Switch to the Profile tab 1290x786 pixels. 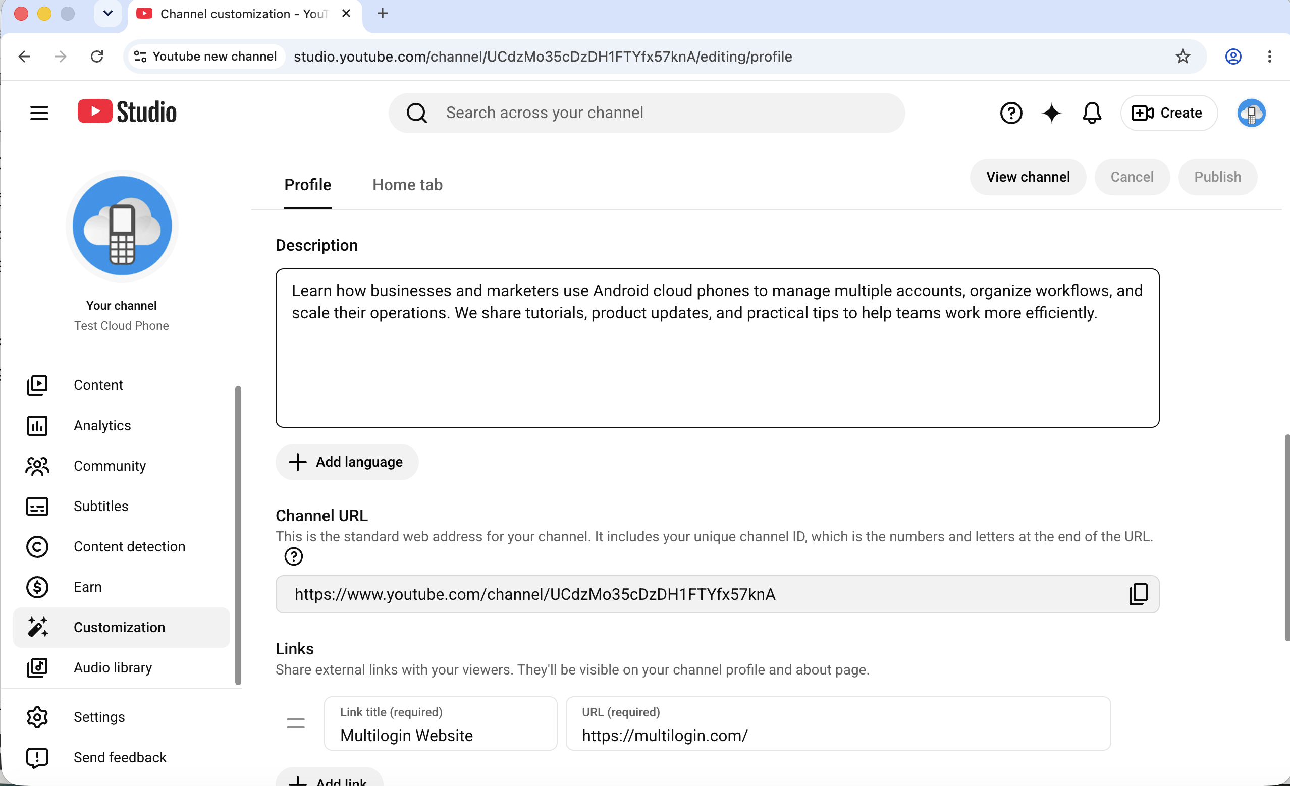tap(308, 185)
